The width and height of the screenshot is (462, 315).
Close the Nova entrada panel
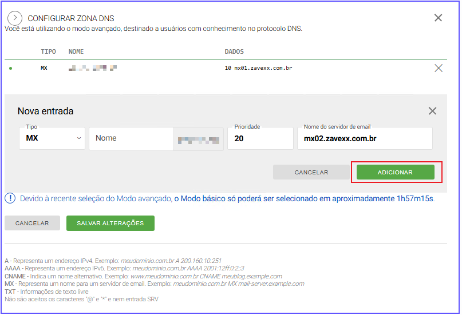432,111
